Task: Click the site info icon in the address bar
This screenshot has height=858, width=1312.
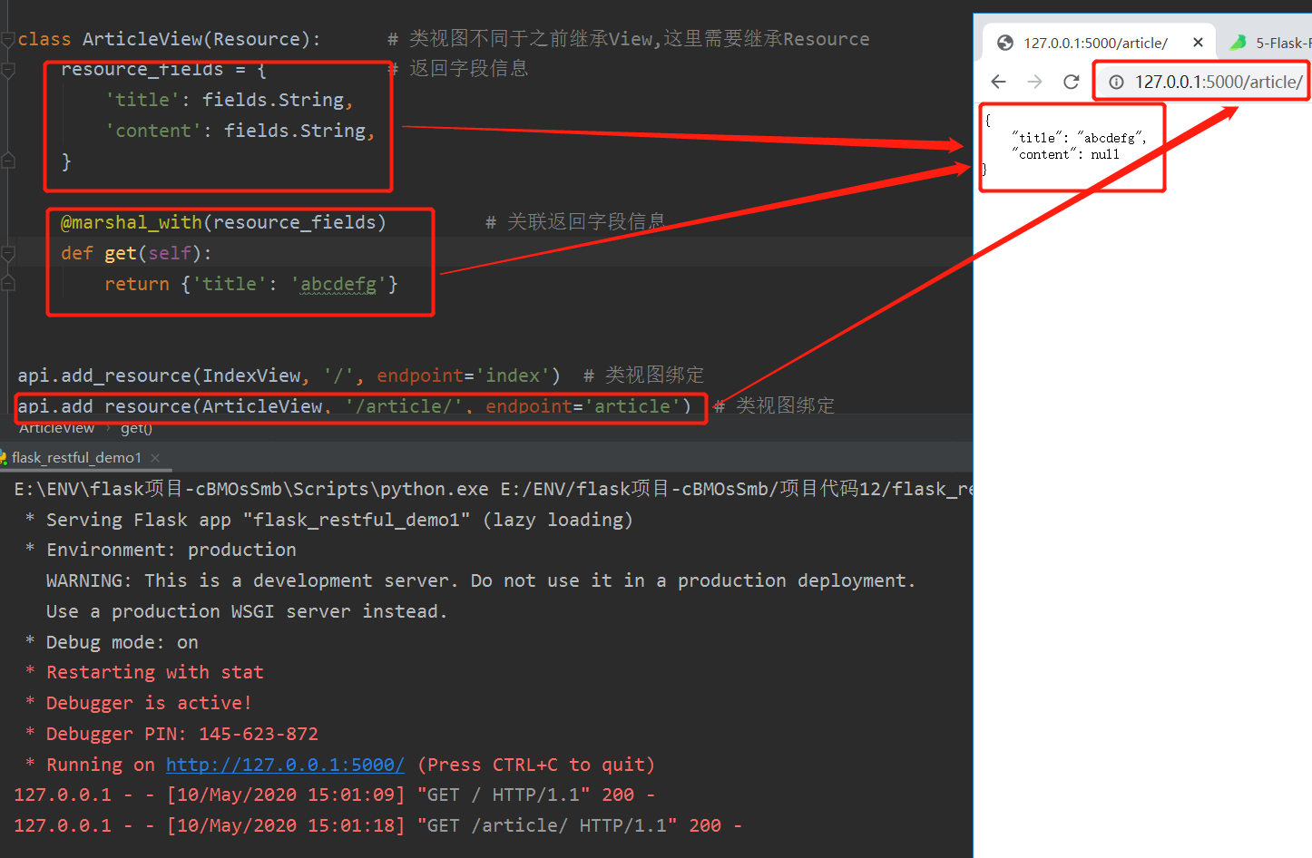Action: tap(1116, 82)
